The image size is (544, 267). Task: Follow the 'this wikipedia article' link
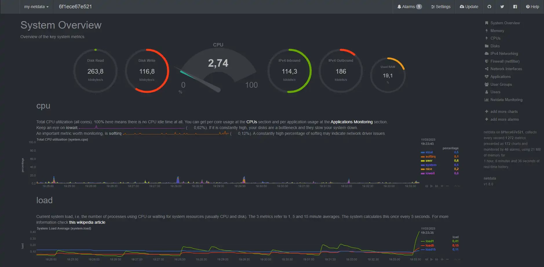pyautogui.click(x=87, y=223)
